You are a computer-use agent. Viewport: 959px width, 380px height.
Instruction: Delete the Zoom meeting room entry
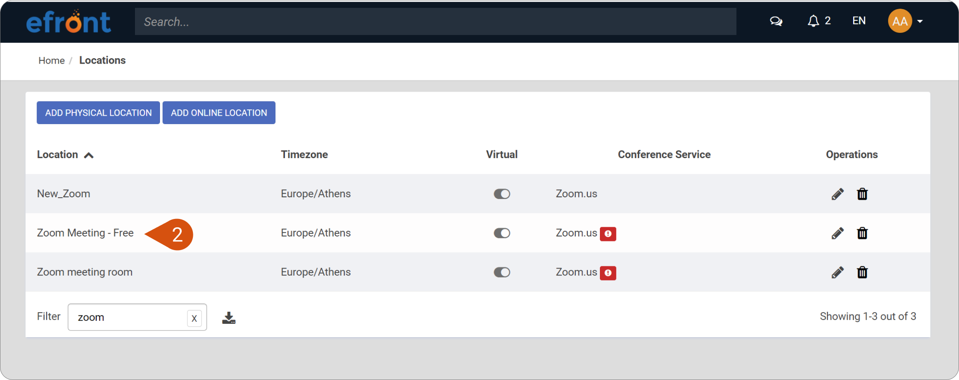tap(862, 272)
